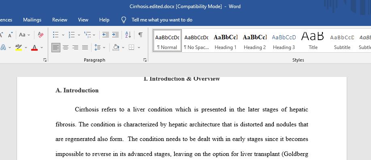This screenshot has width=371, height=160.
Task: Increase the paragraph indent
Action: click(115, 35)
